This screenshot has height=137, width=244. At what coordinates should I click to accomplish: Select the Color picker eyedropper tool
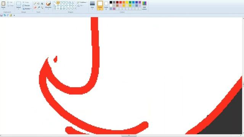click(x=39, y=8)
